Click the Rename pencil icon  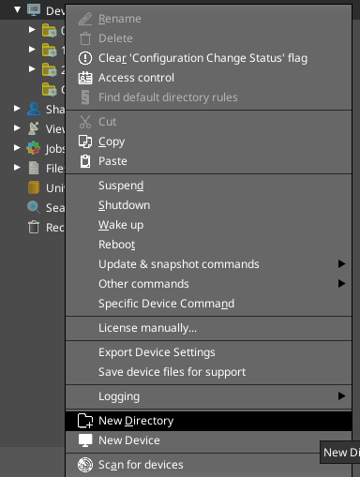tap(85, 19)
